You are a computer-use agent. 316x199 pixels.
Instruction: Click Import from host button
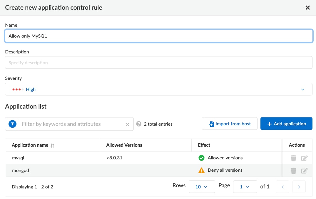[x=230, y=124]
